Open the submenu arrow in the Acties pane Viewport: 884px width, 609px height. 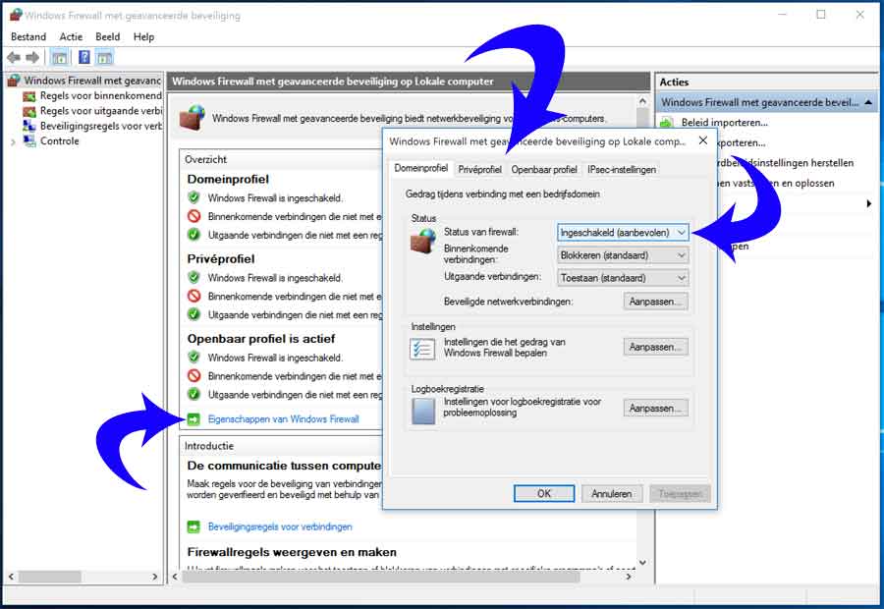coord(869,203)
